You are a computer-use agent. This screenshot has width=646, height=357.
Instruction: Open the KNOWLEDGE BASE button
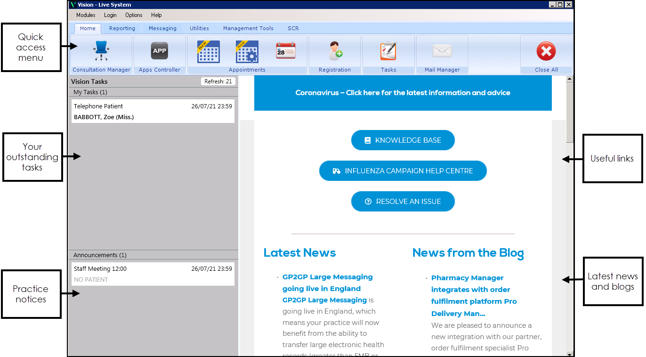point(403,140)
